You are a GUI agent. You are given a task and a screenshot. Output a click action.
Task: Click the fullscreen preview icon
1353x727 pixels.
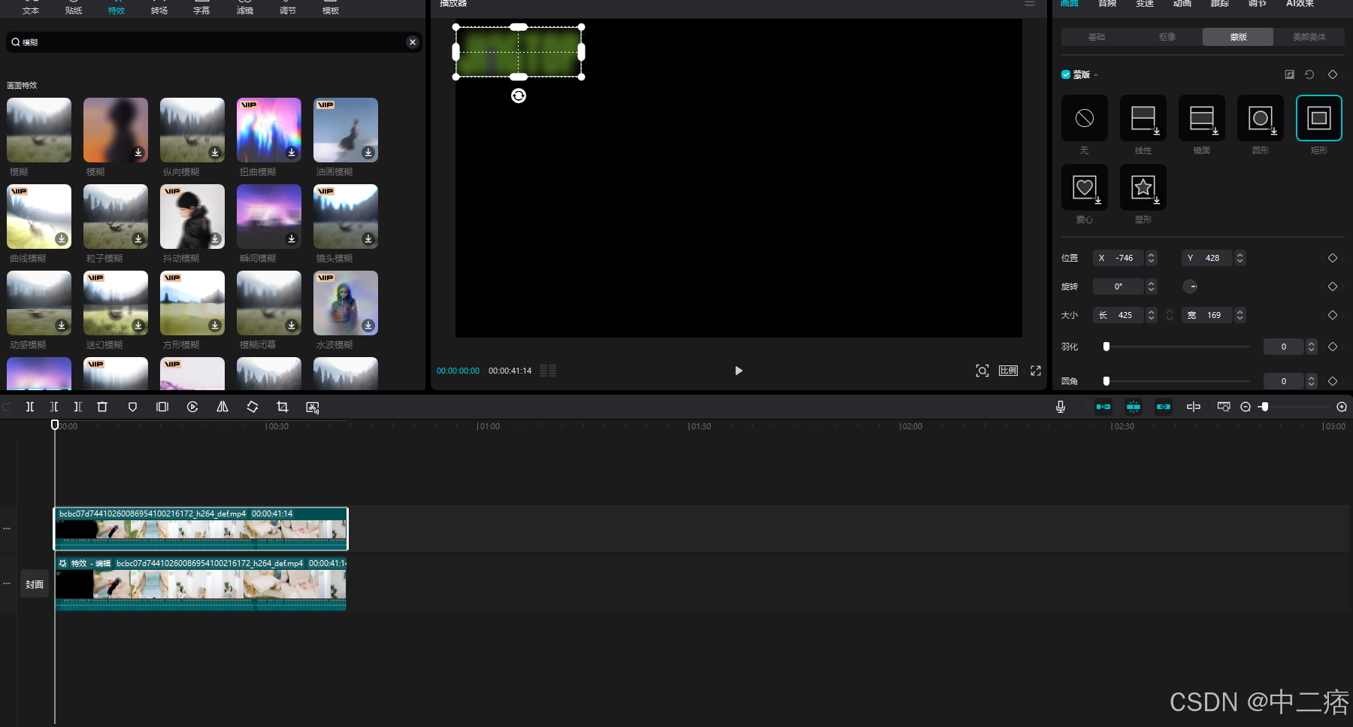pos(1036,371)
